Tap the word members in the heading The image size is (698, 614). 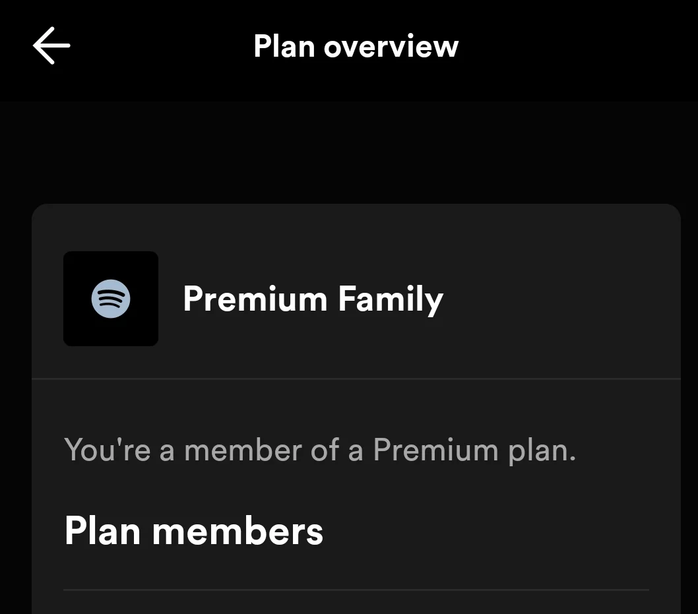pos(238,530)
